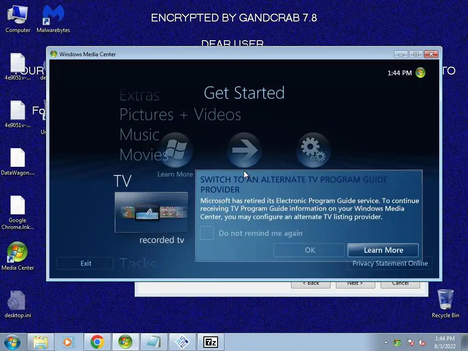
Task: Switch to Media Center taskbar button
Action: click(x=125, y=342)
